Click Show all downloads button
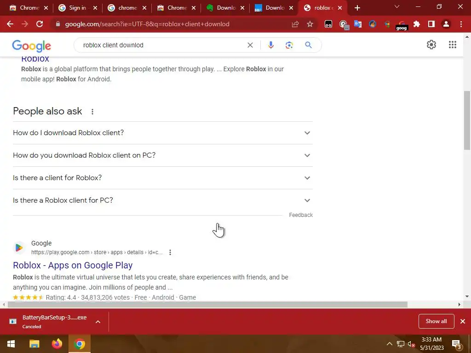 point(436,321)
